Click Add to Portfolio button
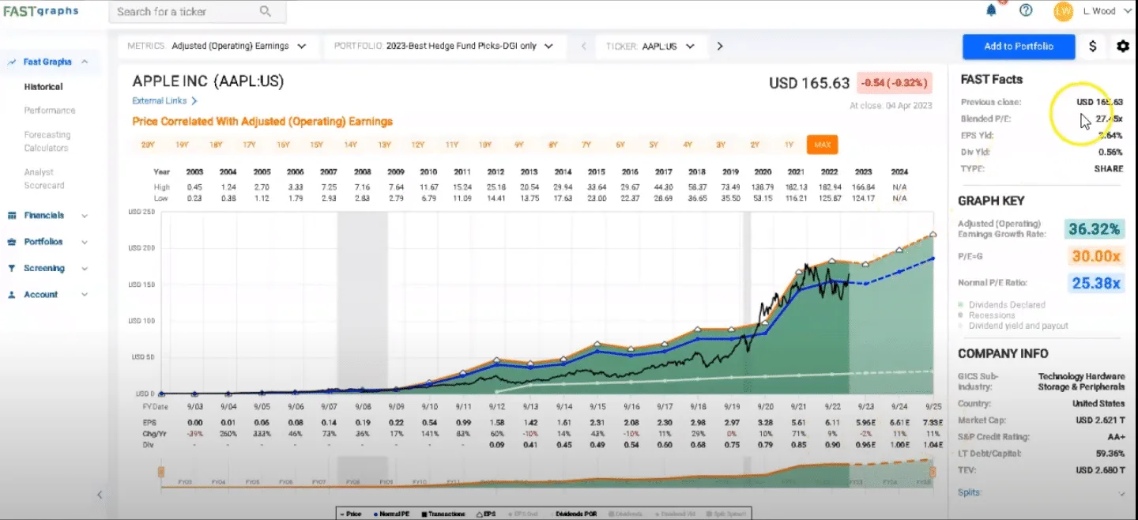This screenshot has width=1138, height=520. tap(1019, 46)
